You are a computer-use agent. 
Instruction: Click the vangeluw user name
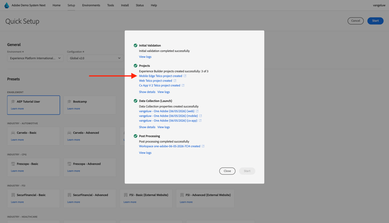point(379,5)
